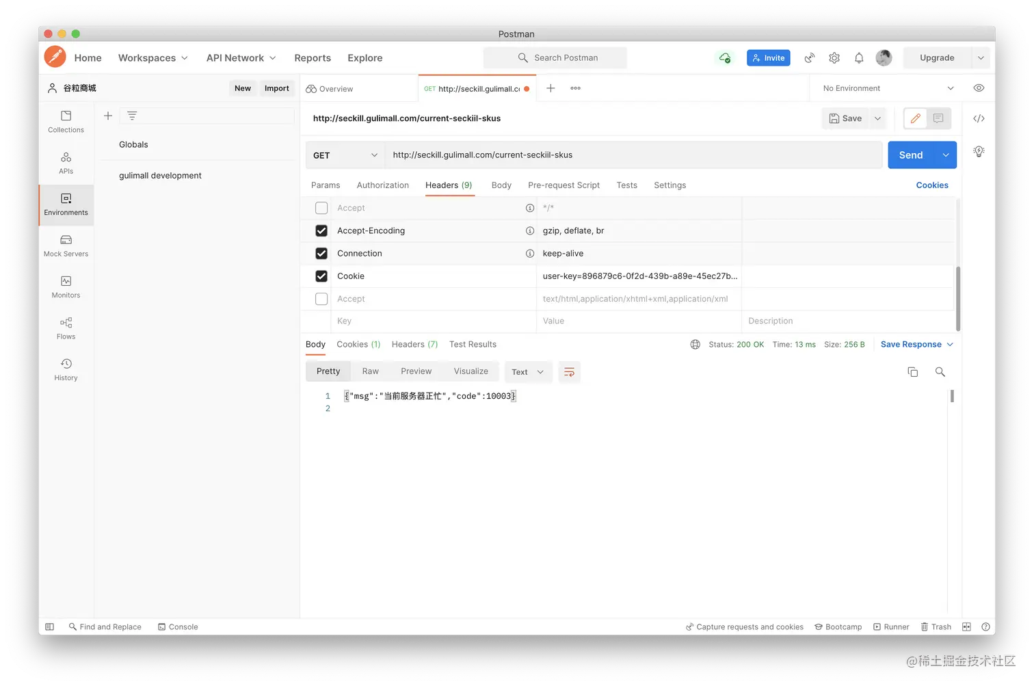Click the New button
This screenshot has width=1034, height=686.
coord(243,88)
